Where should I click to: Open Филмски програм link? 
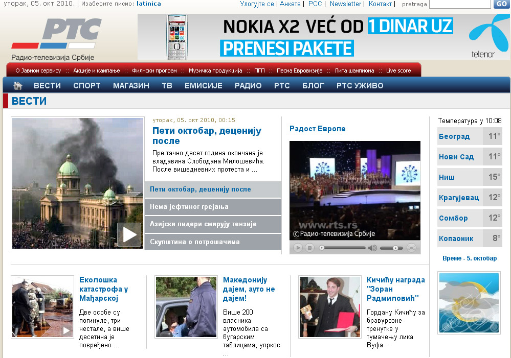(x=154, y=70)
